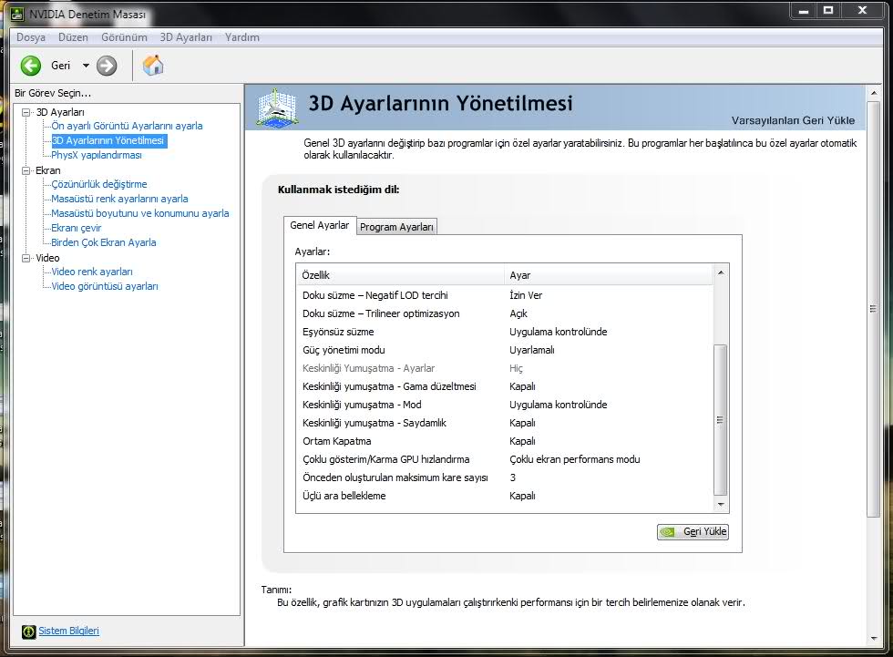The width and height of the screenshot is (893, 657).
Task: Click main page scroll up arrow
Action: [874, 92]
